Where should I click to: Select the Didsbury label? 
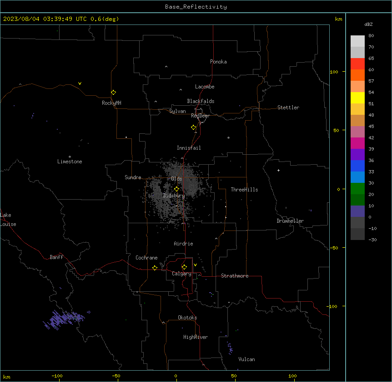[174, 196]
